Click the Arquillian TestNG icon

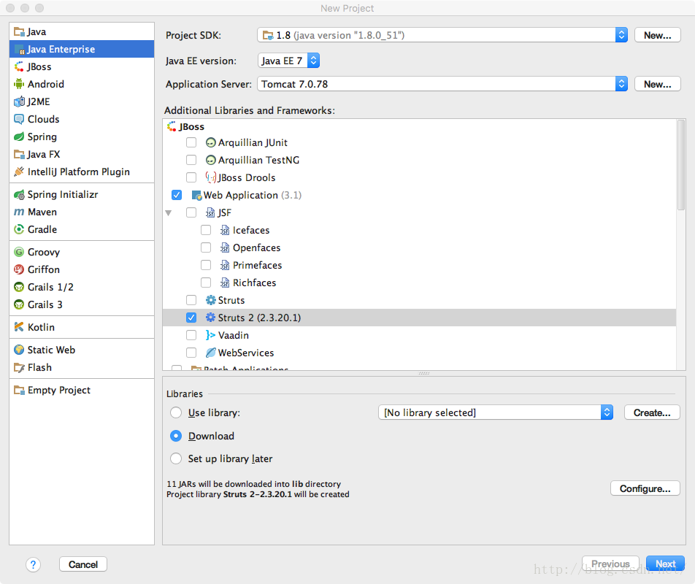click(x=210, y=160)
